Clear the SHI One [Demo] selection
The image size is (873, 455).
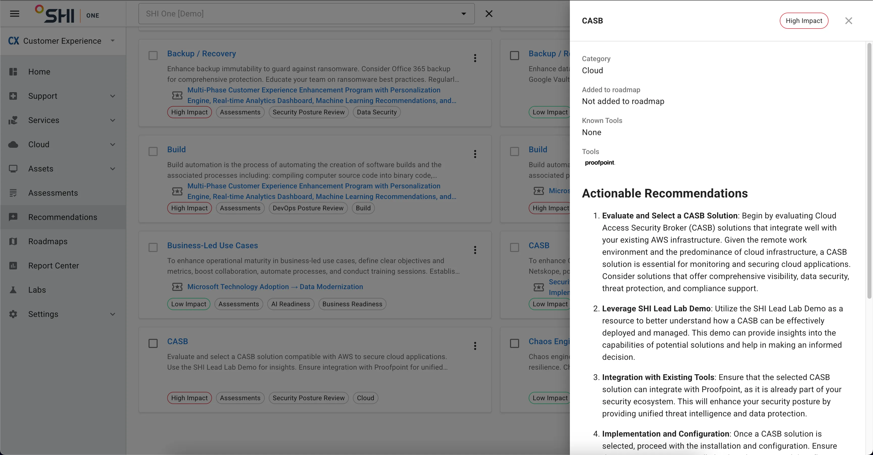(x=489, y=14)
